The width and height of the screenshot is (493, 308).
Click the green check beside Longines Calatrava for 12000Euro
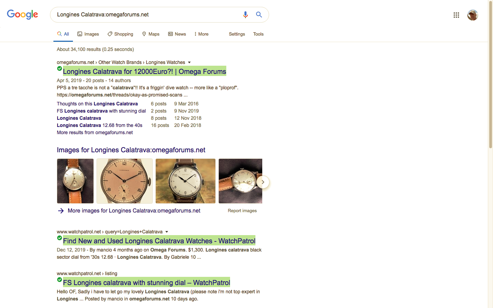pyautogui.click(x=60, y=69)
